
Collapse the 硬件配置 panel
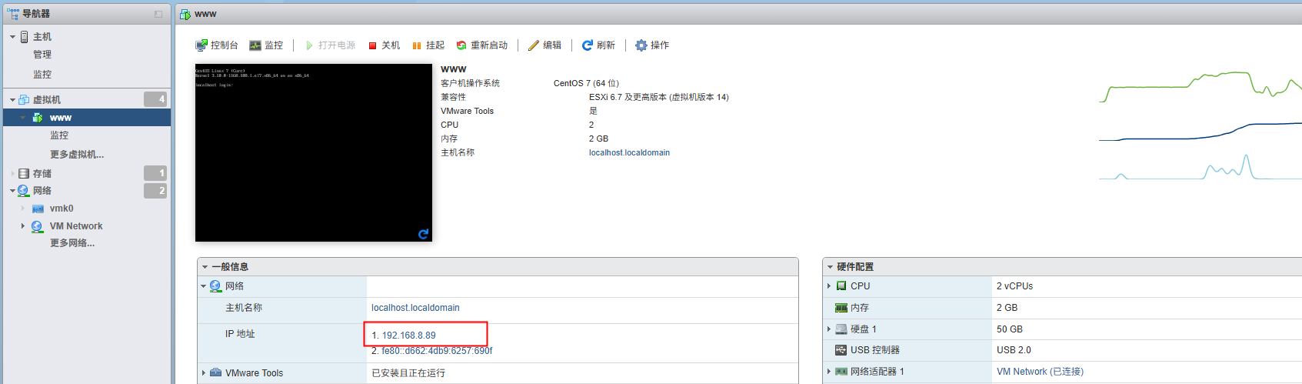tap(830, 267)
